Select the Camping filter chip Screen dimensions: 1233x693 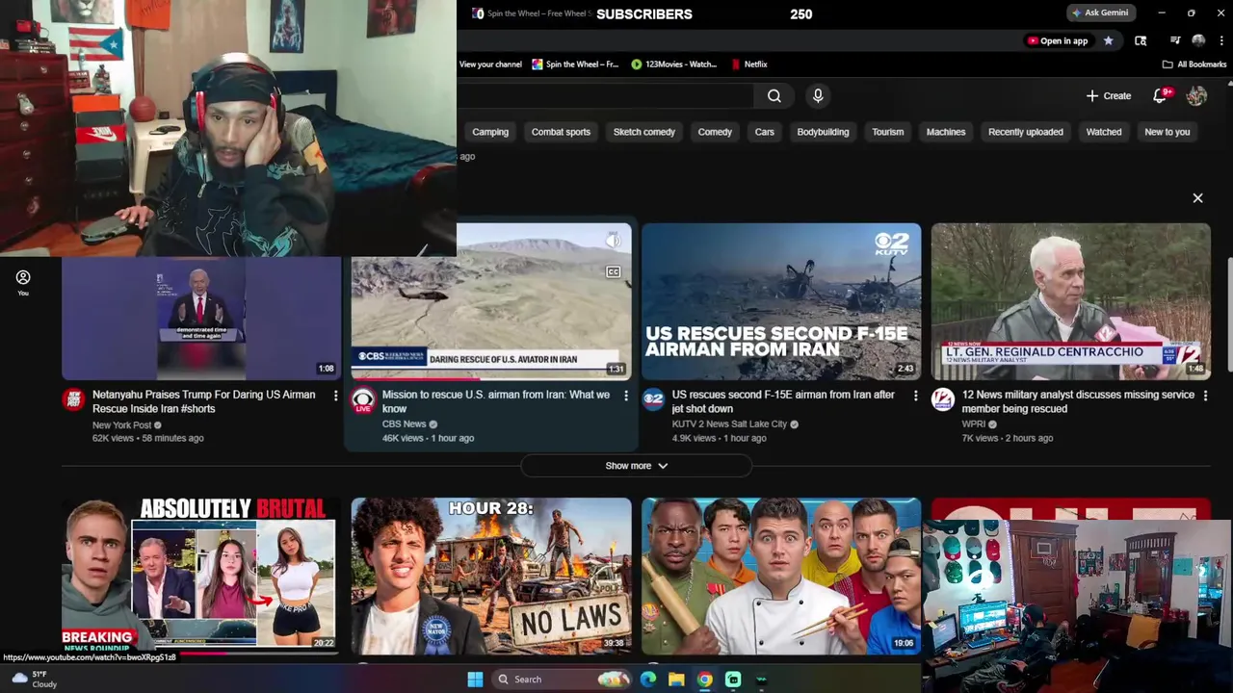pyautogui.click(x=490, y=132)
